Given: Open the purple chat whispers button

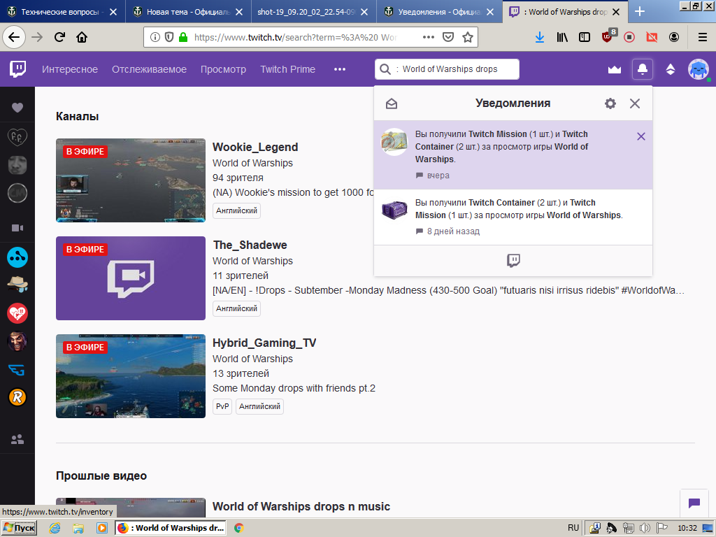Looking at the screenshot, I should 694,503.
